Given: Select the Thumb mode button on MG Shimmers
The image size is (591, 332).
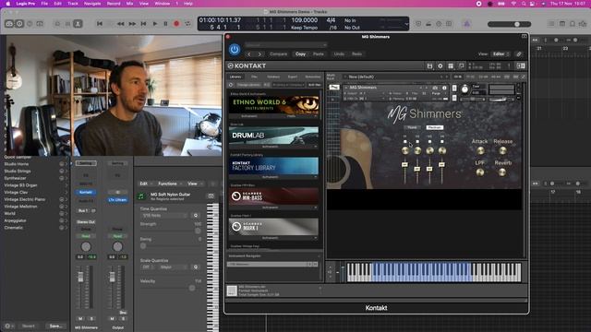Looking at the screenshot, I should (x=412, y=127).
